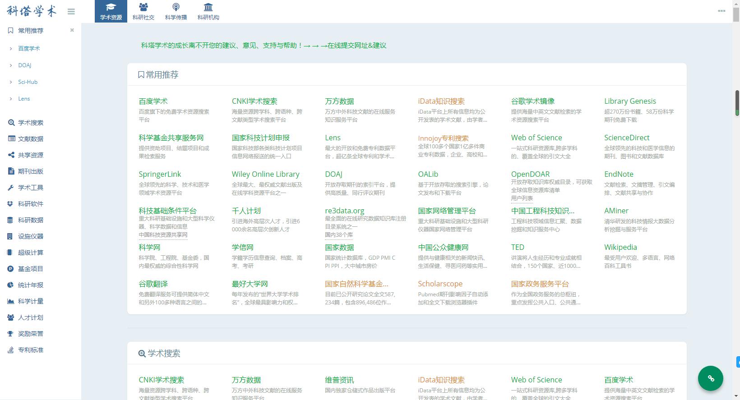Open the 维普资讯 link in 学术搜索 section

[339, 380]
